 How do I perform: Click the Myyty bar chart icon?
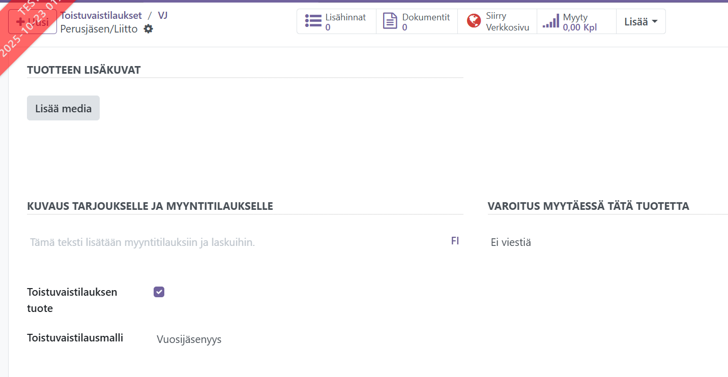tap(550, 22)
